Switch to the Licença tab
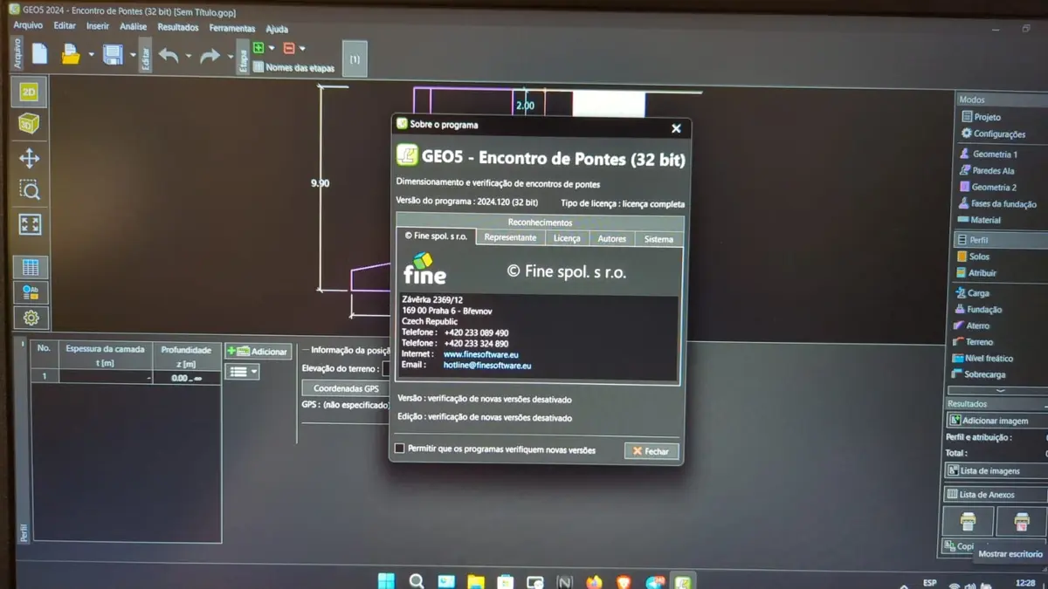Screen dimensions: 1048x589 (x=567, y=238)
